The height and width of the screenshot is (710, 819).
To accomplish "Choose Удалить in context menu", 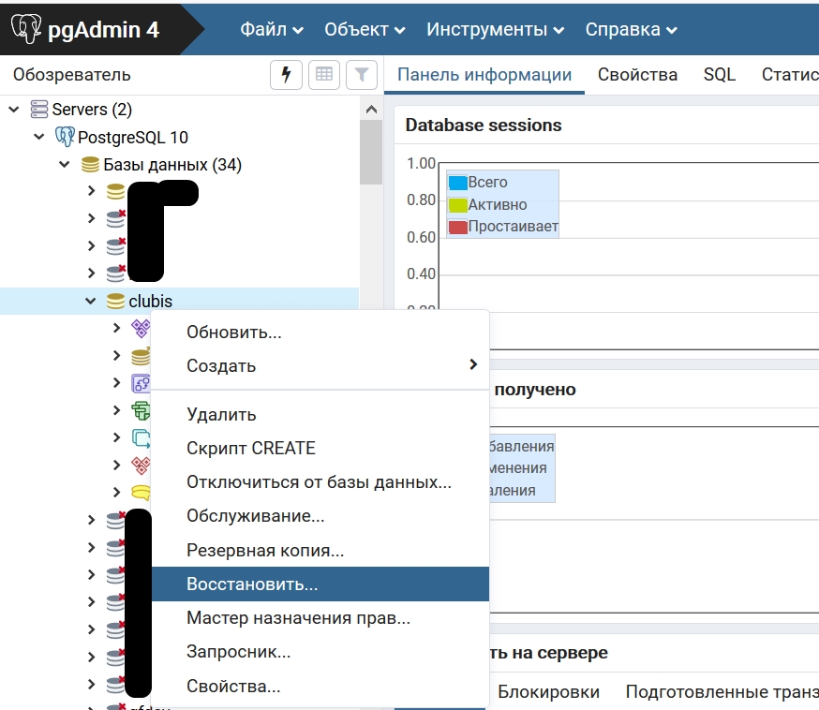I will pyautogui.click(x=320, y=415).
